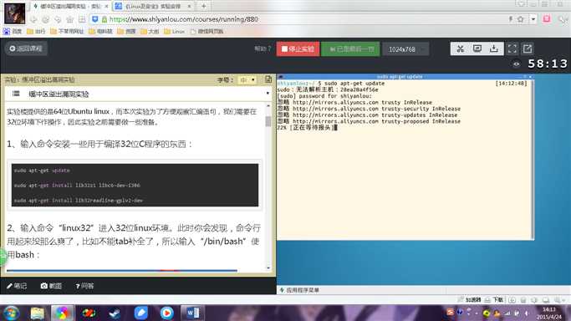Open File Explorer from the taskbar

point(37,313)
